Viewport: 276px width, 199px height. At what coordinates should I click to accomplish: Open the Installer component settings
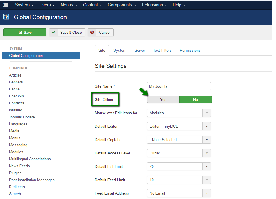(x=15, y=110)
